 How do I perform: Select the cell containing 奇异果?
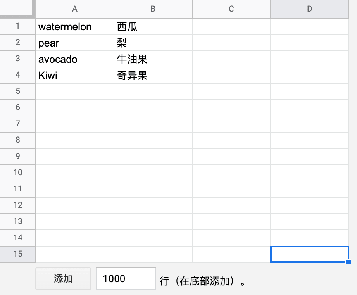pos(153,75)
